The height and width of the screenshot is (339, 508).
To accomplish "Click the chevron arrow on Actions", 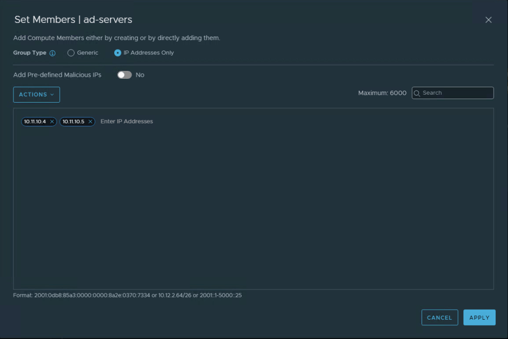I will click(52, 95).
